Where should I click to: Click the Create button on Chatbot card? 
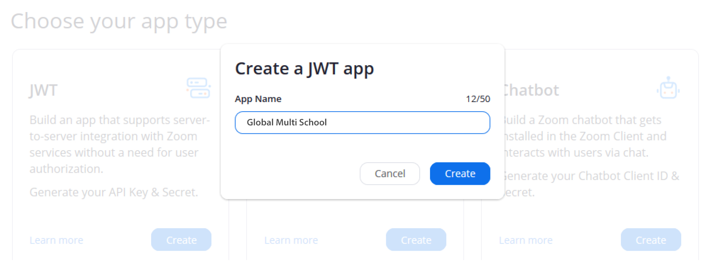[651, 240]
